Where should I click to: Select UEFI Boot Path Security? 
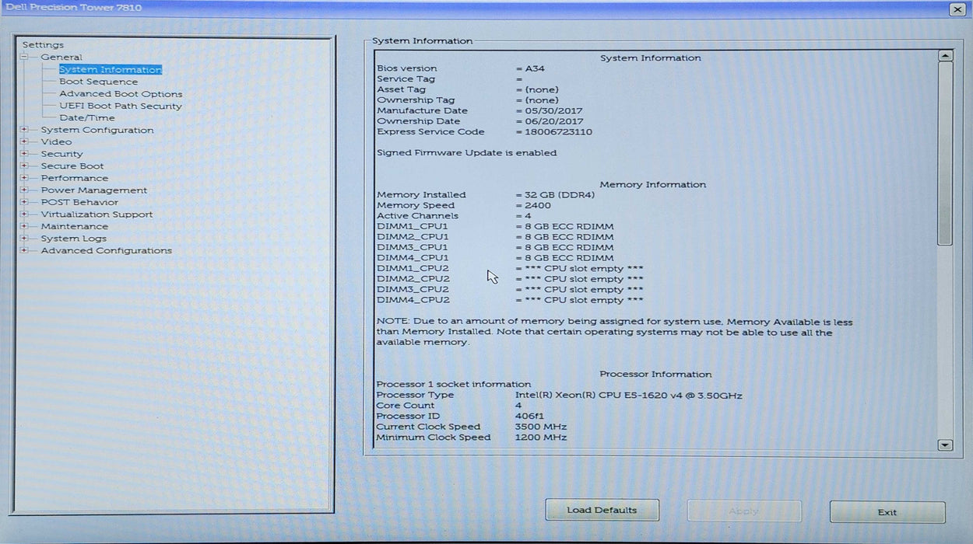tap(121, 106)
